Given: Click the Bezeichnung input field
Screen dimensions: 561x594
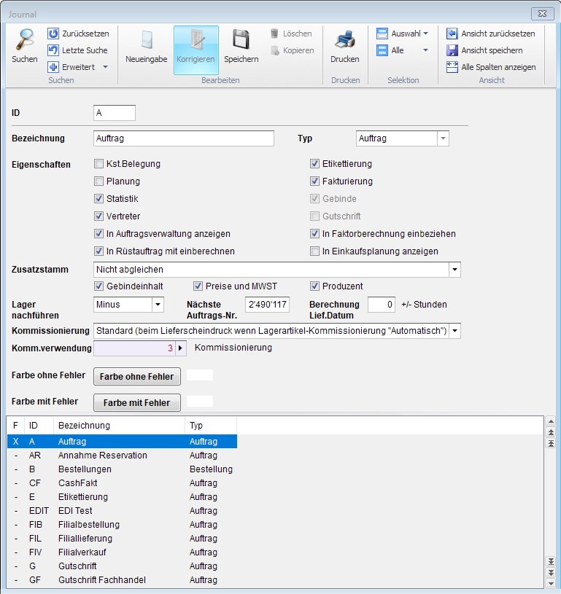Looking at the screenshot, I should 184,138.
